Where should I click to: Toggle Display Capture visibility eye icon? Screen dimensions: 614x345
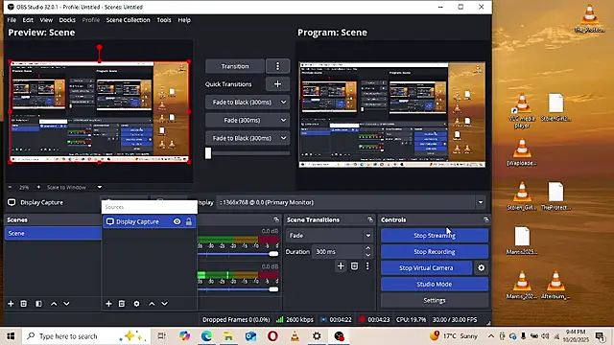[x=177, y=221]
